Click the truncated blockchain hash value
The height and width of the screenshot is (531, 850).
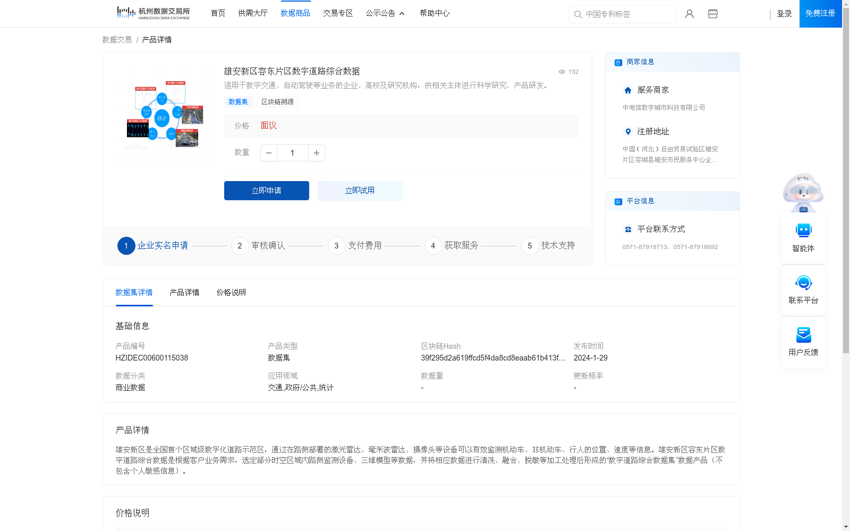coord(494,358)
